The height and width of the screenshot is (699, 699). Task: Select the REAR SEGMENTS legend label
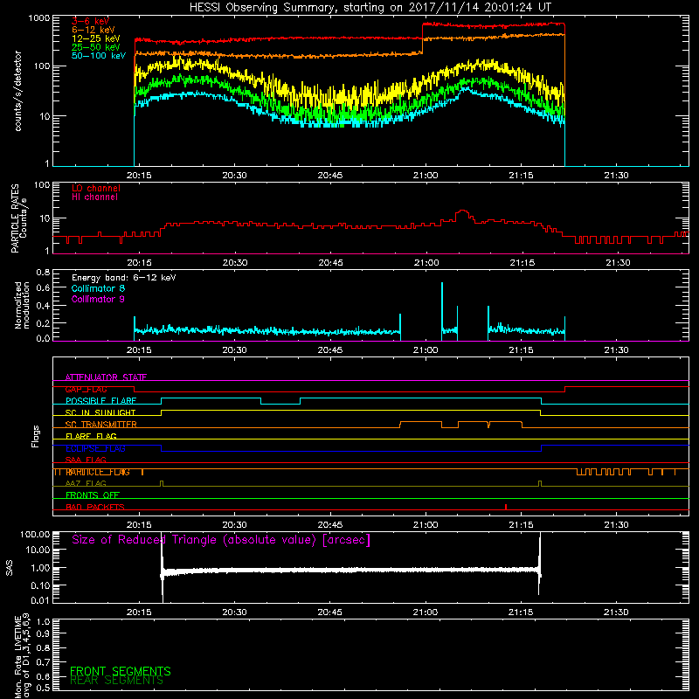click(117, 681)
